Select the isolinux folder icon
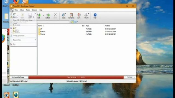 (39, 32)
